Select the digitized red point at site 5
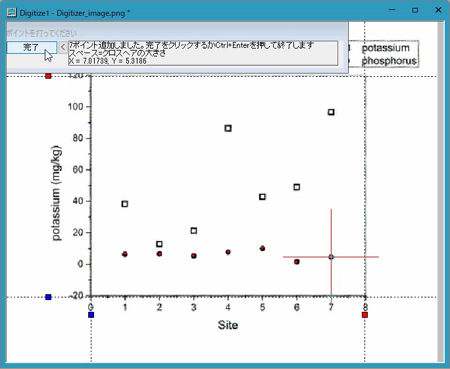This screenshot has width=450, height=369. (262, 248)
